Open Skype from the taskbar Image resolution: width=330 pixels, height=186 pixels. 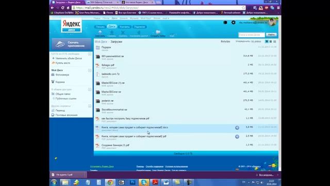144,182
